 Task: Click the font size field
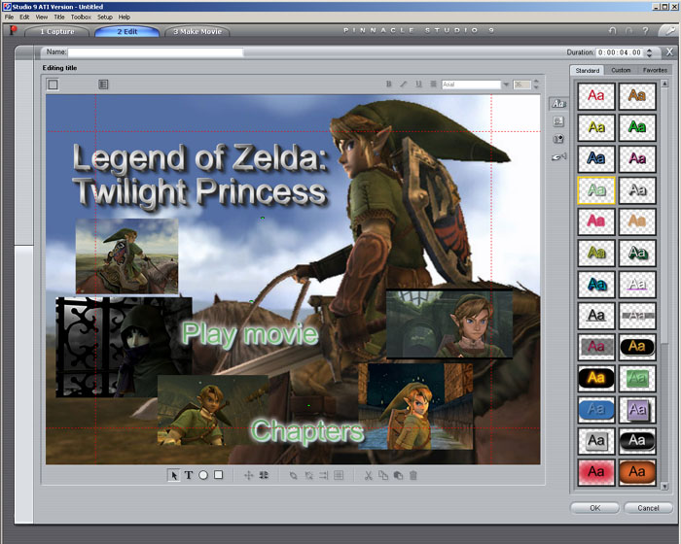point(522,85)
